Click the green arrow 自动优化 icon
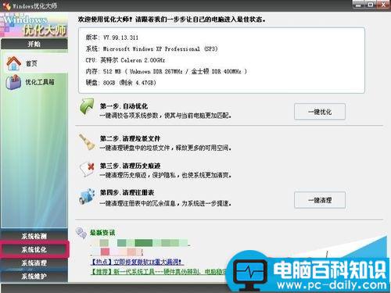The image size is (391, 293). 87,106
